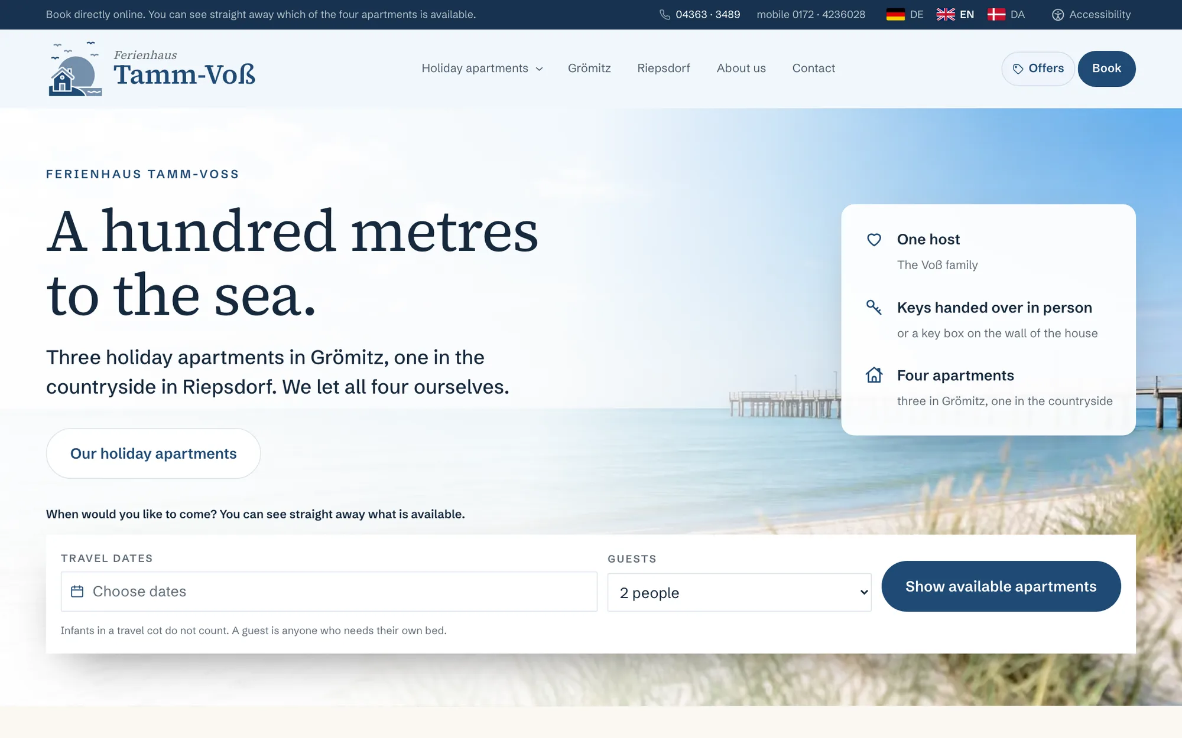Switch language using the German flag

coord(895,15)
